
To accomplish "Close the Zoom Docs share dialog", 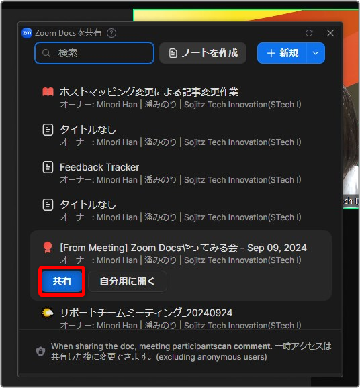I will click(330, 33).
